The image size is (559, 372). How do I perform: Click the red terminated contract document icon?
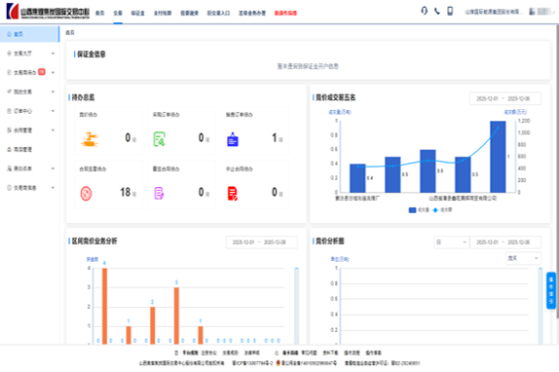[x=233, y=194]
